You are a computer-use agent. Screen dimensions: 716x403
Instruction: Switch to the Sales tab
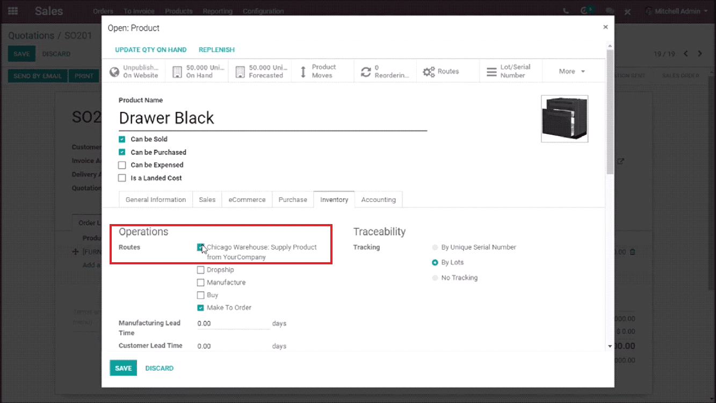[x=207, y=199]
